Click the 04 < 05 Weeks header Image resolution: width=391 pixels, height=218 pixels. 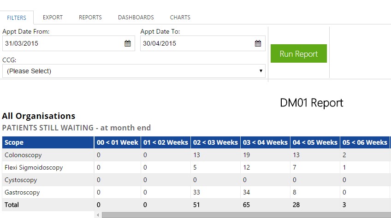[x=315, y=142]
